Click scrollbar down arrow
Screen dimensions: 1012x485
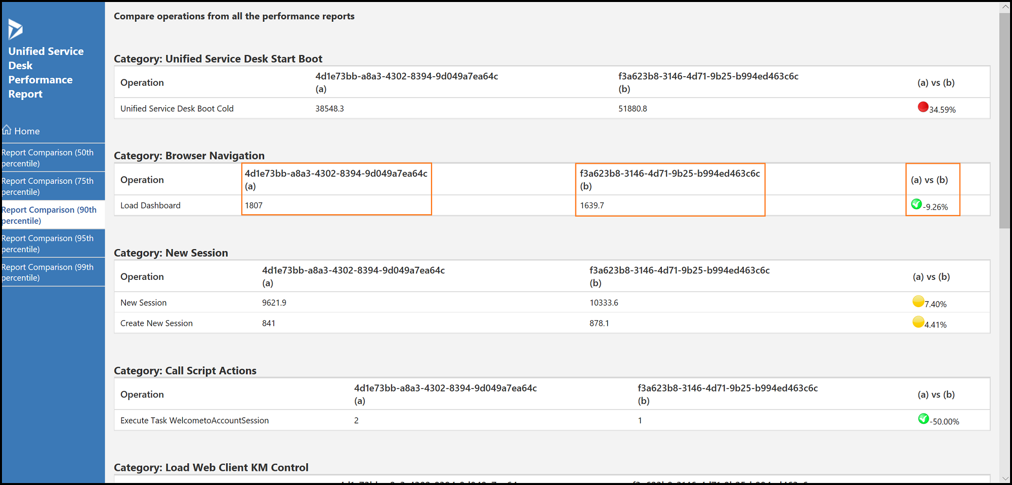coord(1005,478)
